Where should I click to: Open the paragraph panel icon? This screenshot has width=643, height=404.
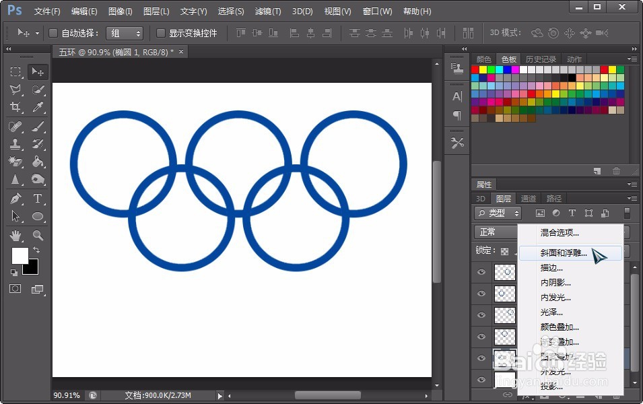[456, 116]
